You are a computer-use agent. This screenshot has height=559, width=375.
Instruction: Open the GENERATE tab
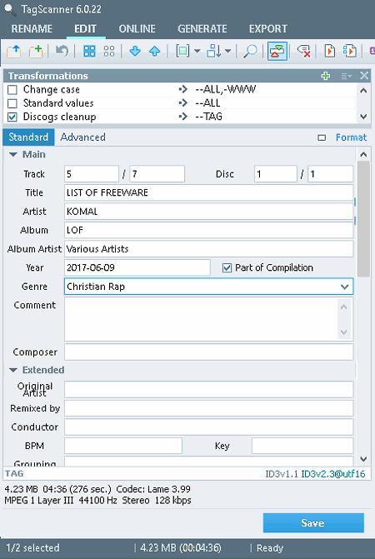(x=202, y=29)
